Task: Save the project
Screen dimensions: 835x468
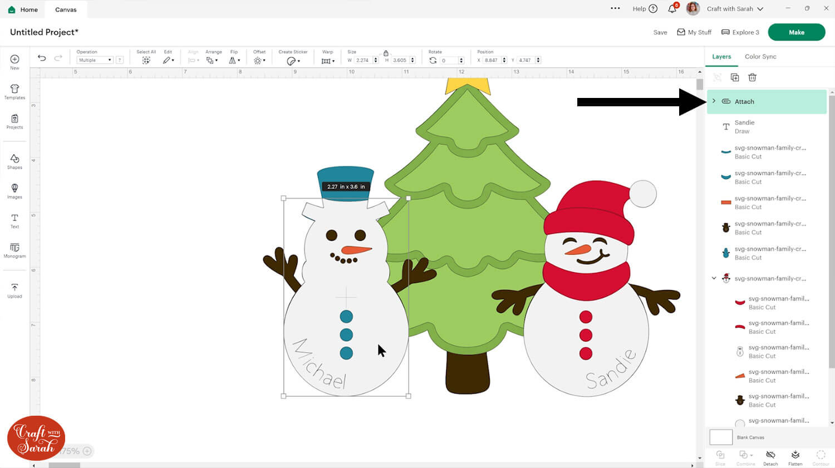Action: (x=660, y=32)
